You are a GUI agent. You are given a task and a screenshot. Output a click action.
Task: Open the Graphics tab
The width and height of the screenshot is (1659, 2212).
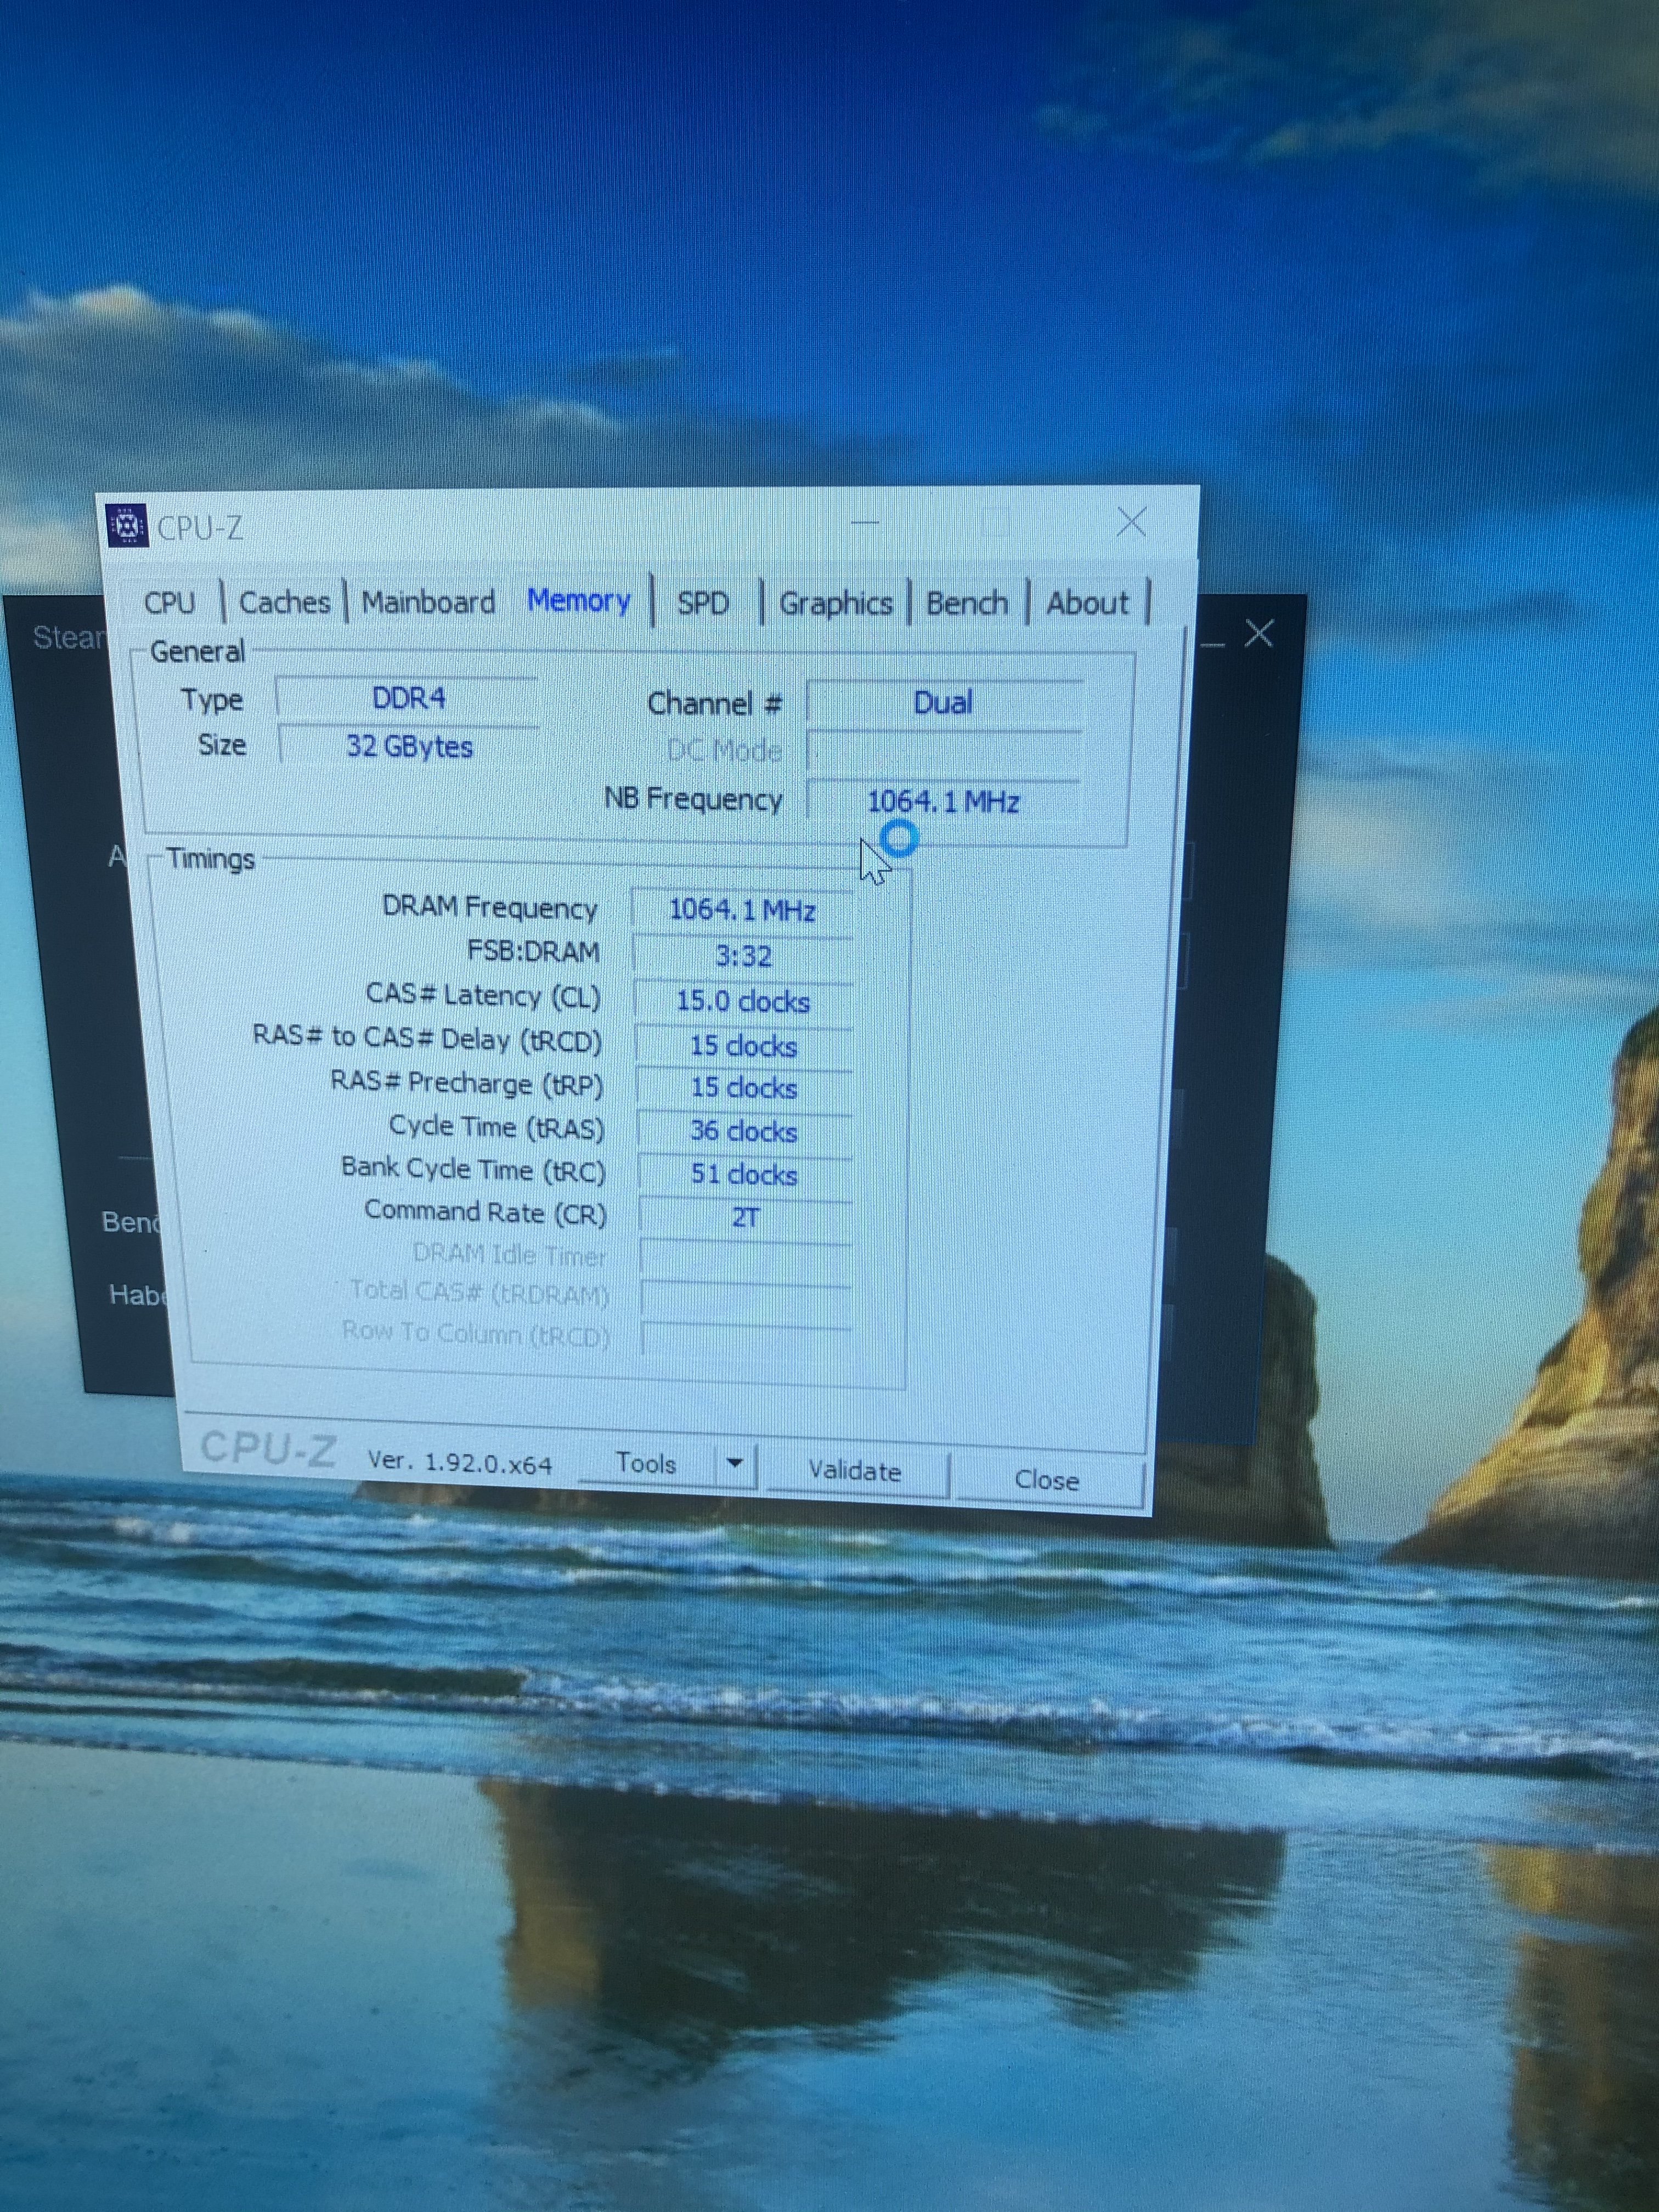[x=835, y=603]
